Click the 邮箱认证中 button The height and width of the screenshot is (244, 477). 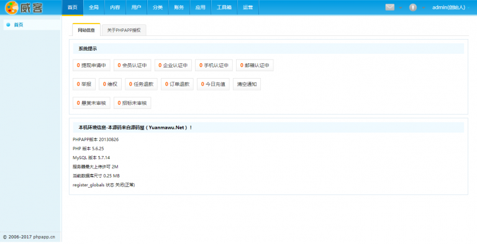click(x=255, y=65)
